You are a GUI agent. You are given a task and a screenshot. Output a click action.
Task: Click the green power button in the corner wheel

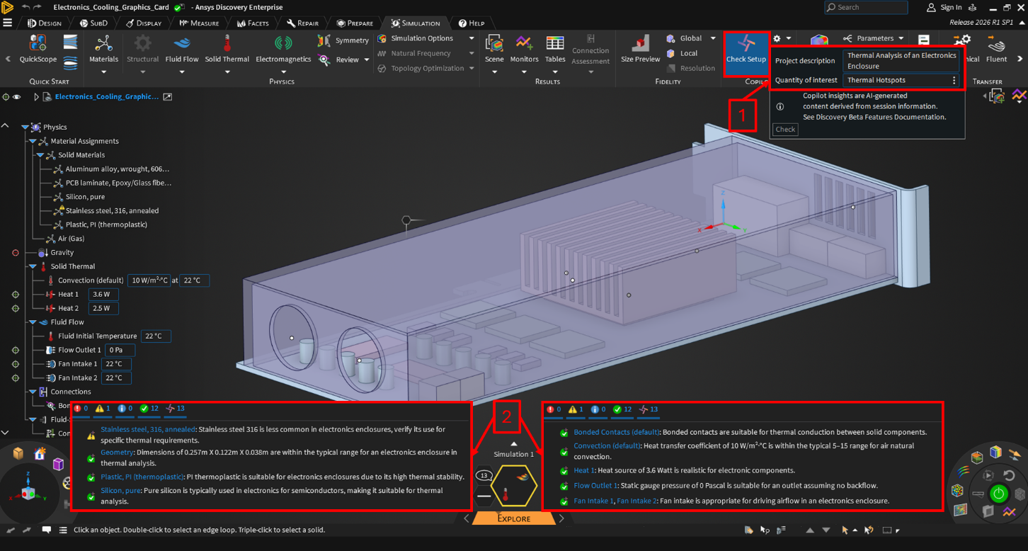pyautogui.click(x=999, y=494)
